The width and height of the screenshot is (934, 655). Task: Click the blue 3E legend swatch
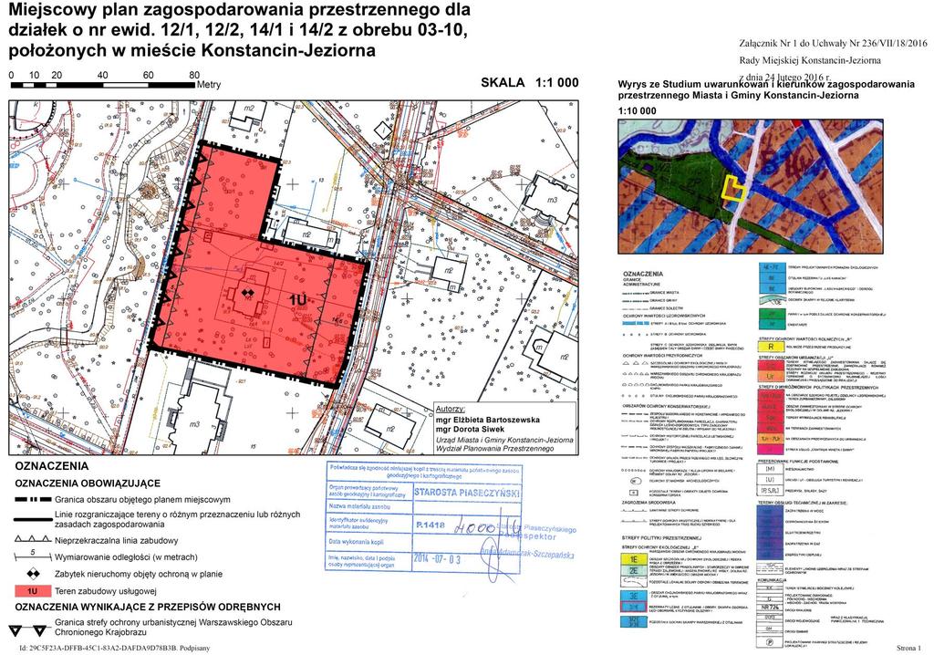coord(635,596)
